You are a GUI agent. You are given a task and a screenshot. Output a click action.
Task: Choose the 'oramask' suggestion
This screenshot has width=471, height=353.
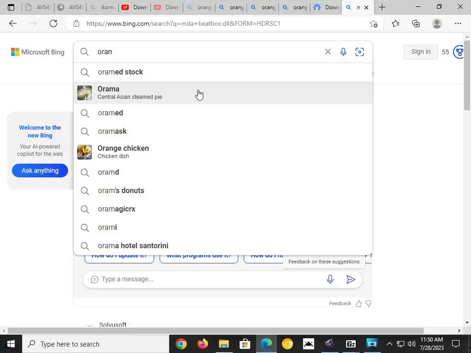(x=223, y=131)
